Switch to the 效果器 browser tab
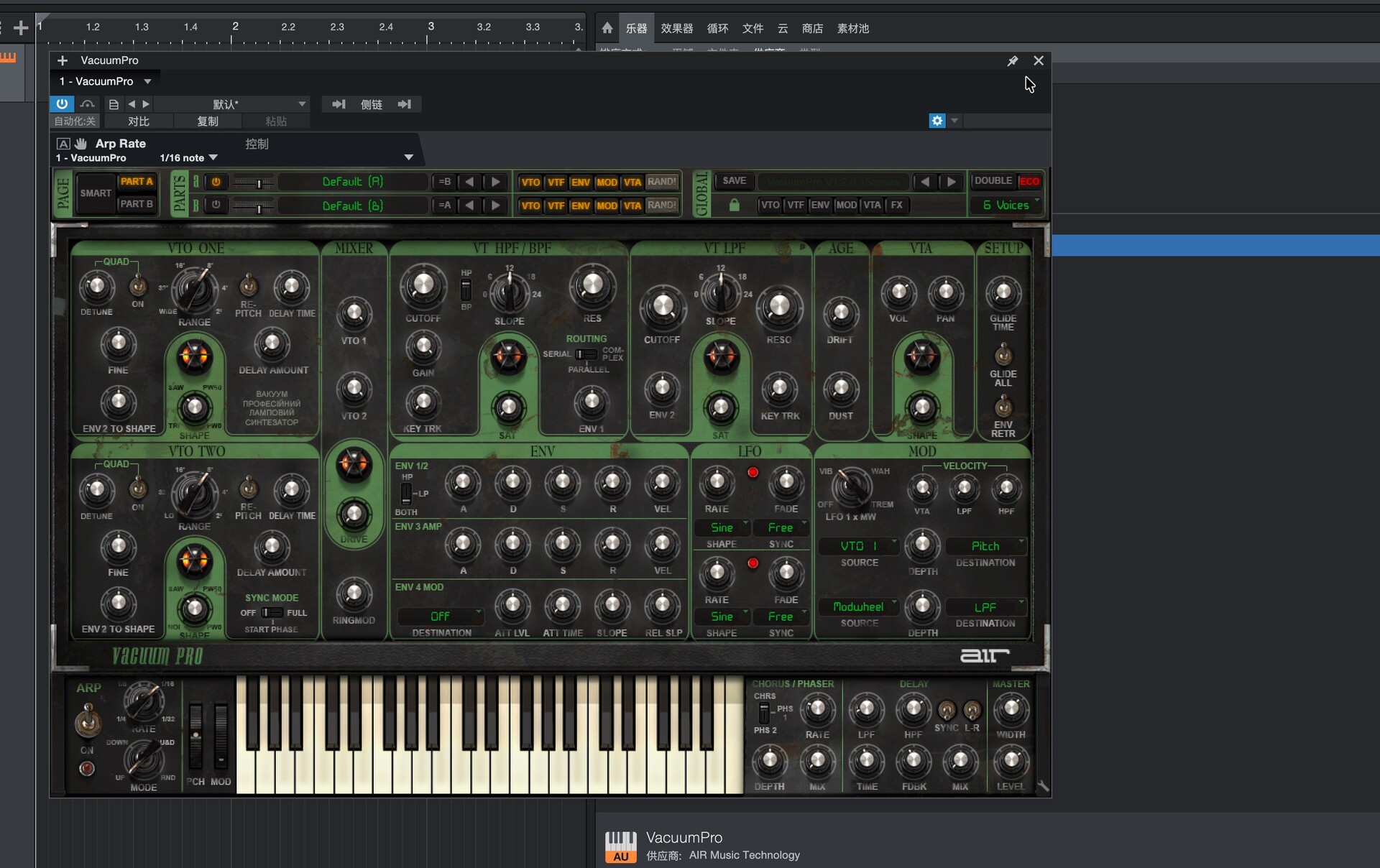 [676, 28]
